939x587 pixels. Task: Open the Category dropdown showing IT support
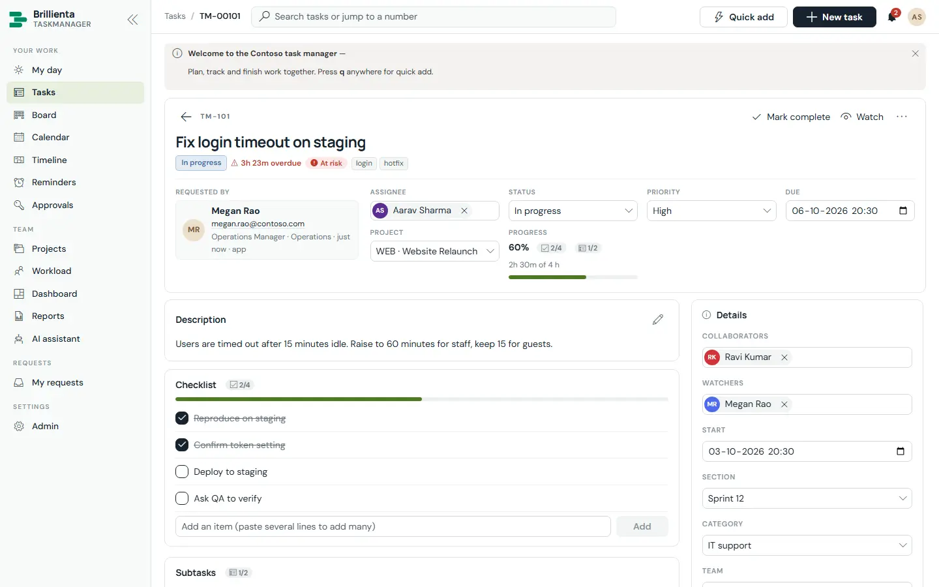[x=807, y=545]
